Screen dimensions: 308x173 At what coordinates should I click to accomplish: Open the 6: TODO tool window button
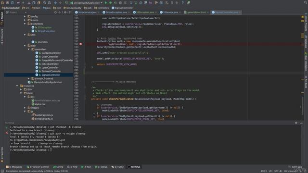coord(117,167)
